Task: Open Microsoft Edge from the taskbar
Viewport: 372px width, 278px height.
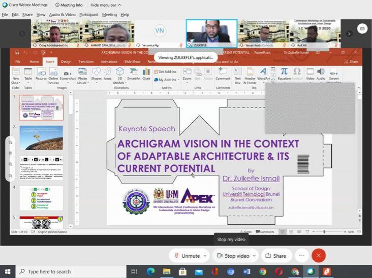Action: pos(151,271)
